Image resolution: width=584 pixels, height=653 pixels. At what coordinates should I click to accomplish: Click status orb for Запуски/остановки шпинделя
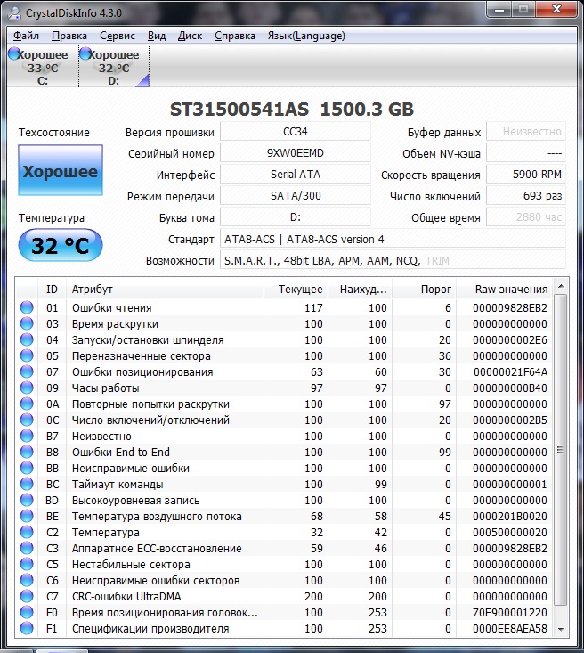(27, 339)
